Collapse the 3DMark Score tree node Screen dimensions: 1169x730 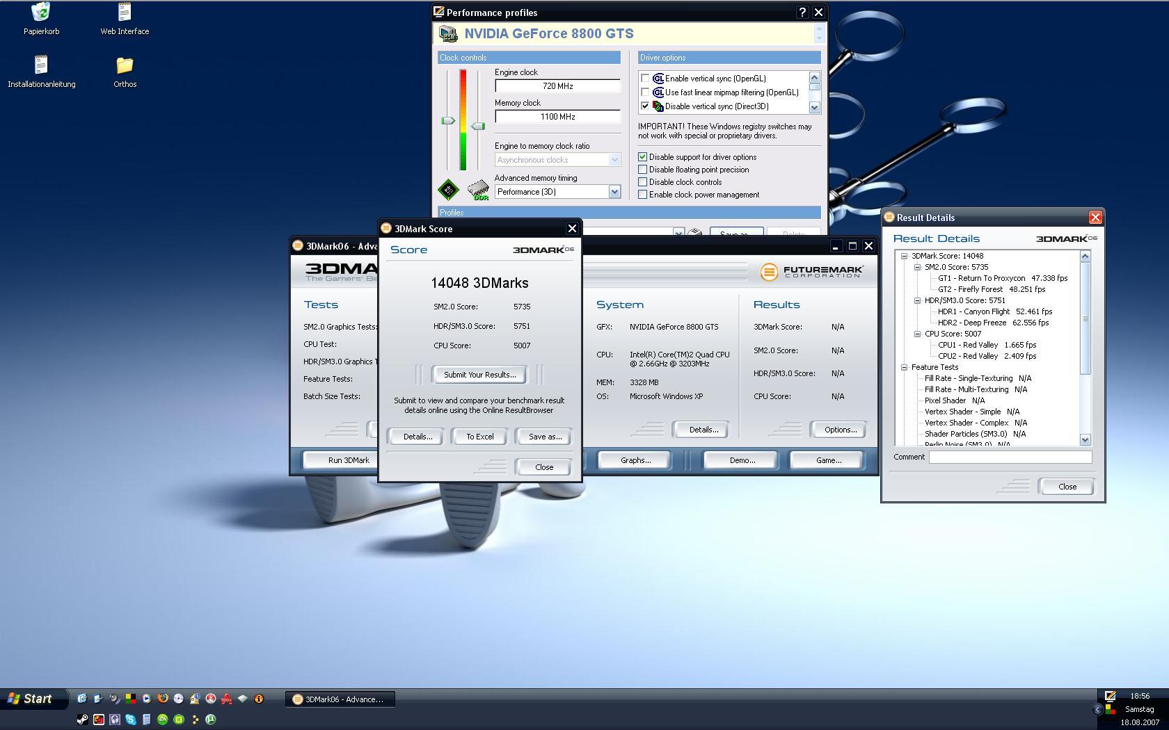[x=905, y=256]
